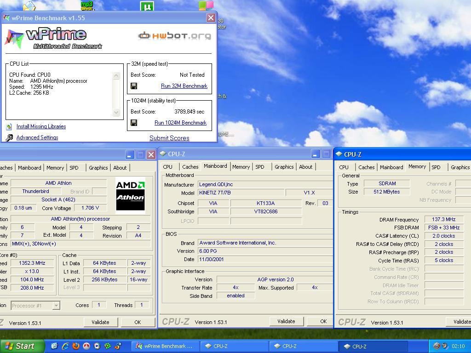Open the green and pink desktop icon
Screen dimensions: 471x353
tap(206, 5)
